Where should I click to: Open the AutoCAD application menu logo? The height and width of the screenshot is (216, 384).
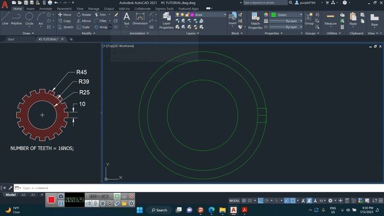5,5
